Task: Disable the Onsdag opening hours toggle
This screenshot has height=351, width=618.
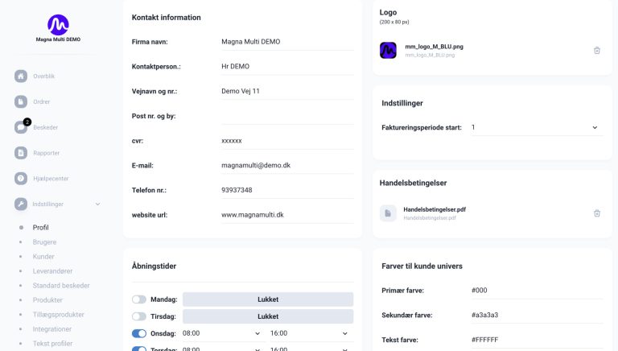Action: (x=139, y=333)
